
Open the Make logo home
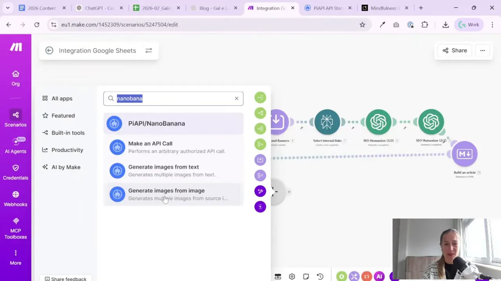tap(16, 47)
